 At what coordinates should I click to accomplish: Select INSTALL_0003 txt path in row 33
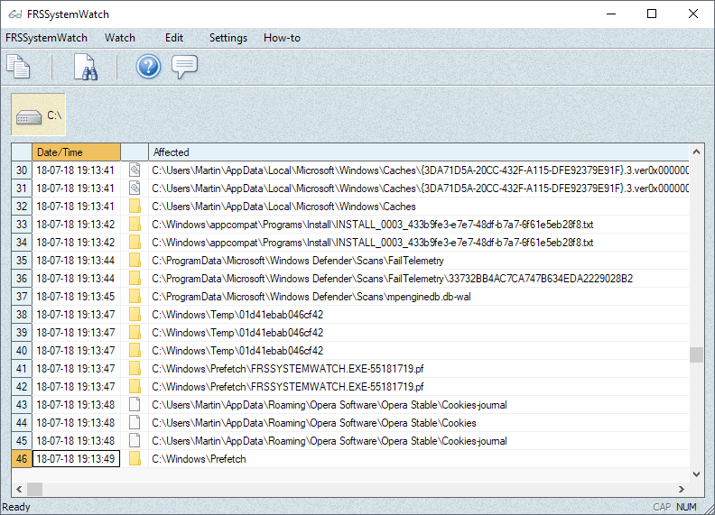[x=373, y=225]
